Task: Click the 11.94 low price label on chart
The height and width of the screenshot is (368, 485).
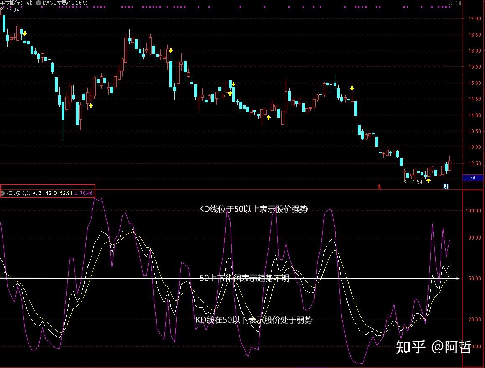Action: [x=416, y=181]
